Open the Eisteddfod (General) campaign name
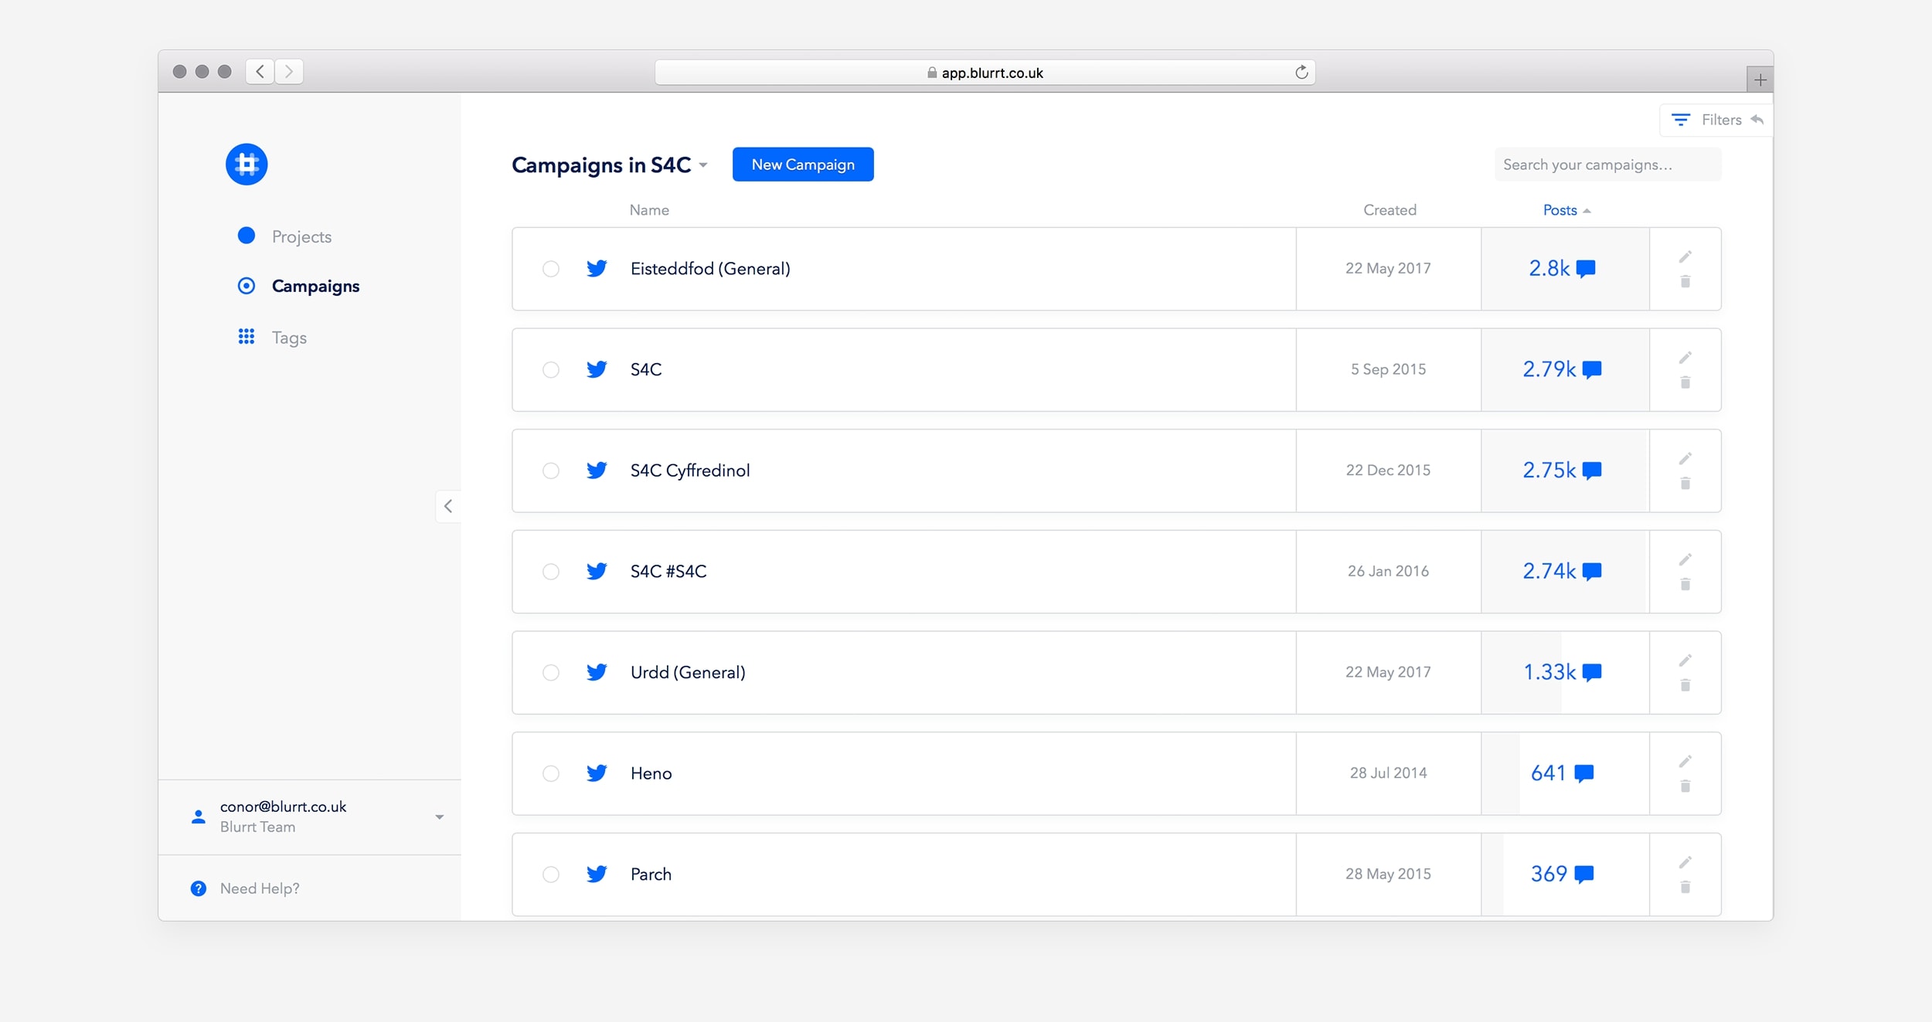The width and height of the screenshot is (1932, 1022). (710, 268)
